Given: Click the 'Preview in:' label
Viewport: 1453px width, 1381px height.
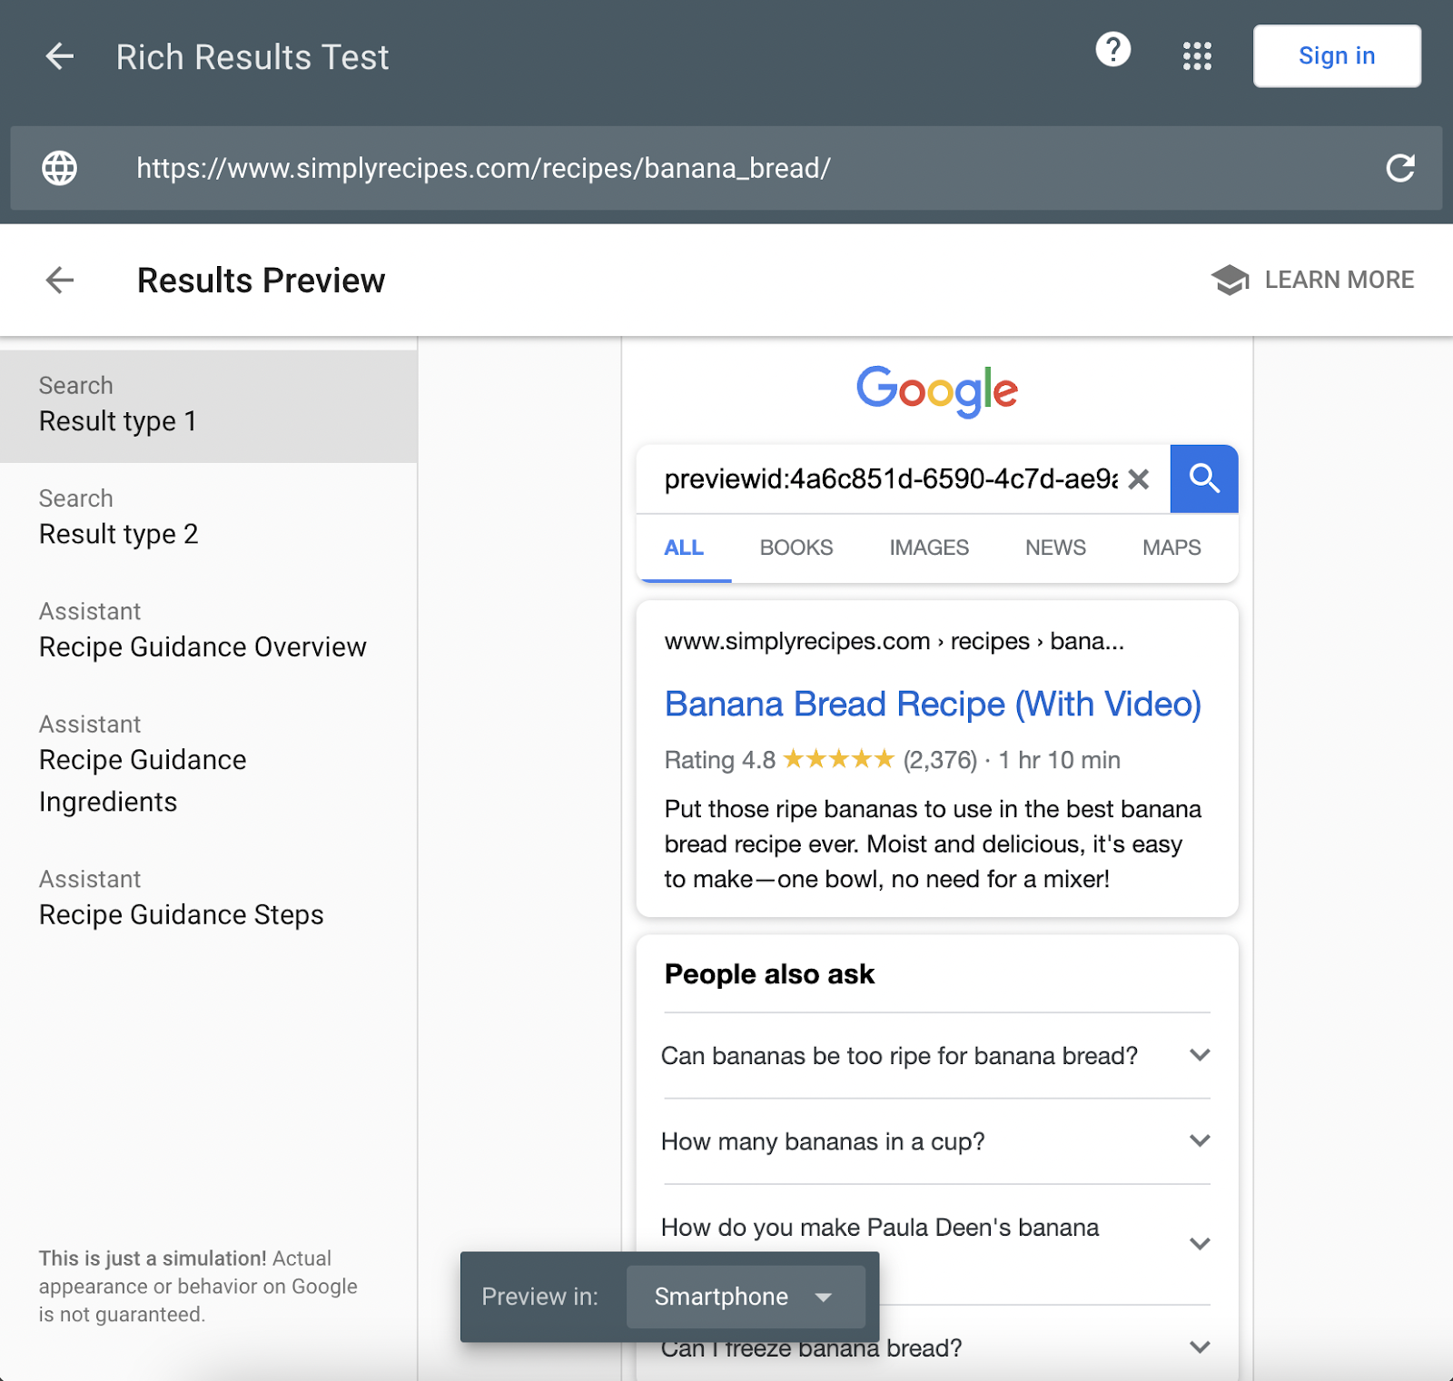Looking at the screenshot, I should tap(539, 1297).
